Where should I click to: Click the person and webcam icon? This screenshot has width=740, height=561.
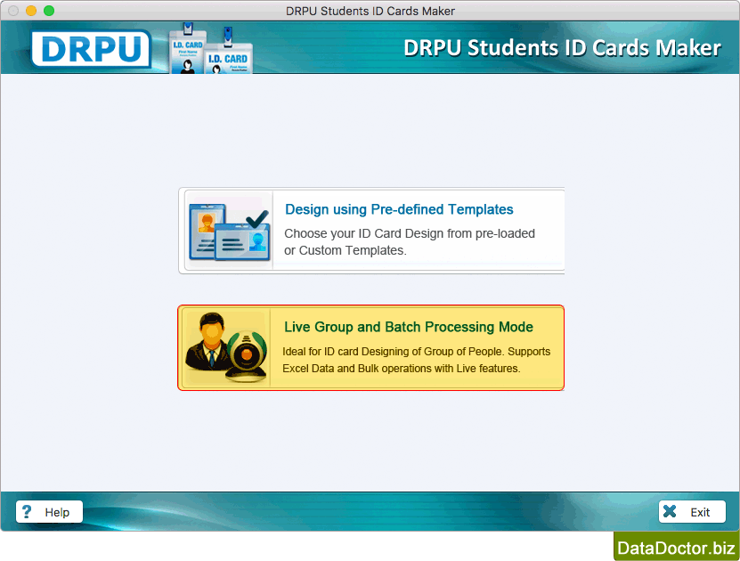coord(226,347)
